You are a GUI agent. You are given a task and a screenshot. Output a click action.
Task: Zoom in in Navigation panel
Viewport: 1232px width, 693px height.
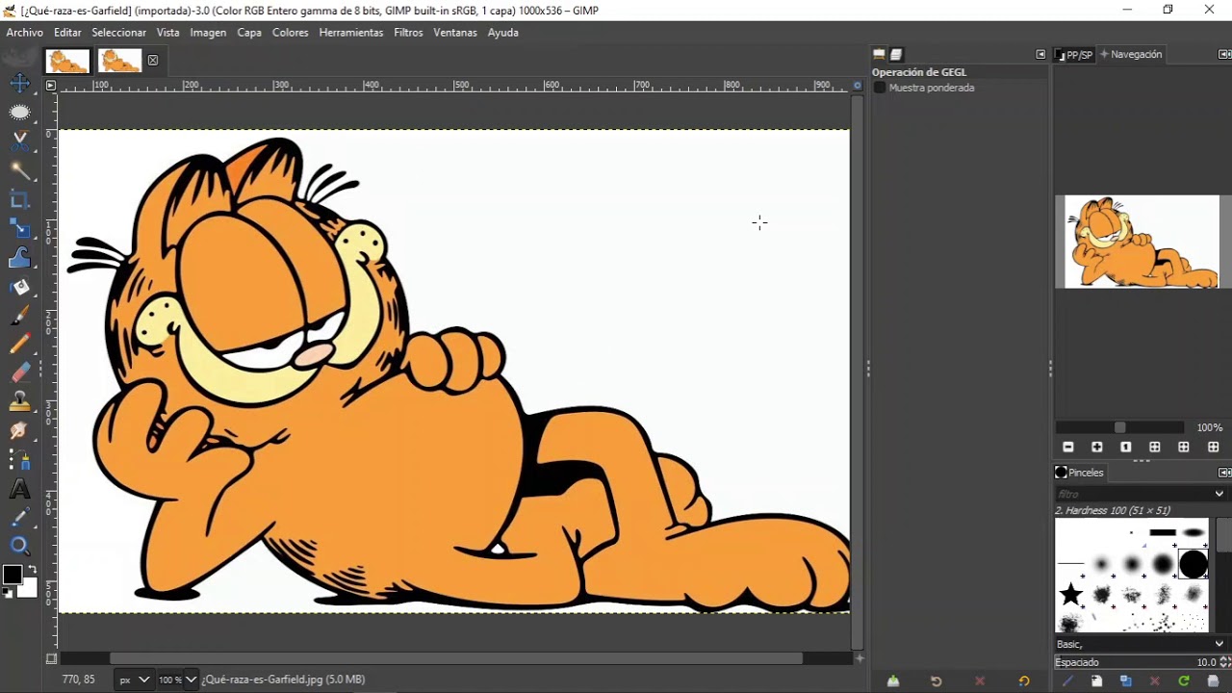(x=1097, y=448)
